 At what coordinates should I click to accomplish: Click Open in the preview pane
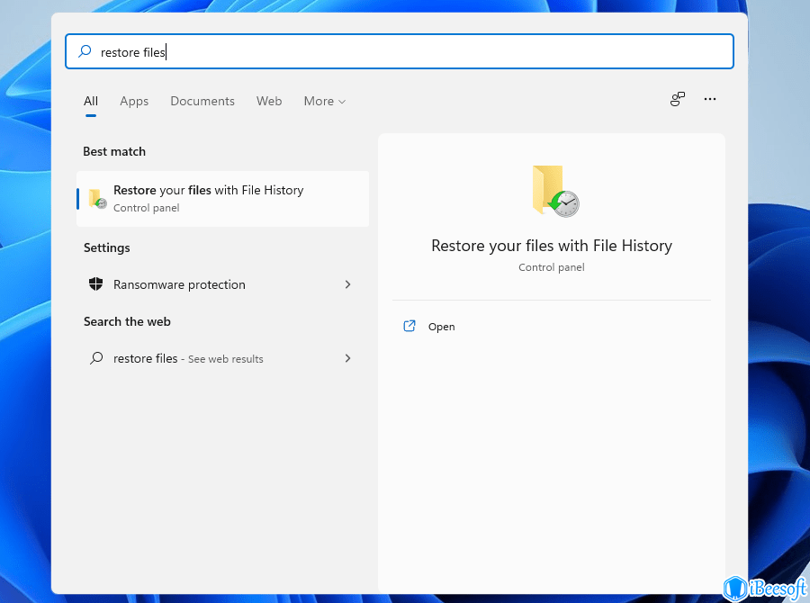pyautogui.click(x=441, y=327)
